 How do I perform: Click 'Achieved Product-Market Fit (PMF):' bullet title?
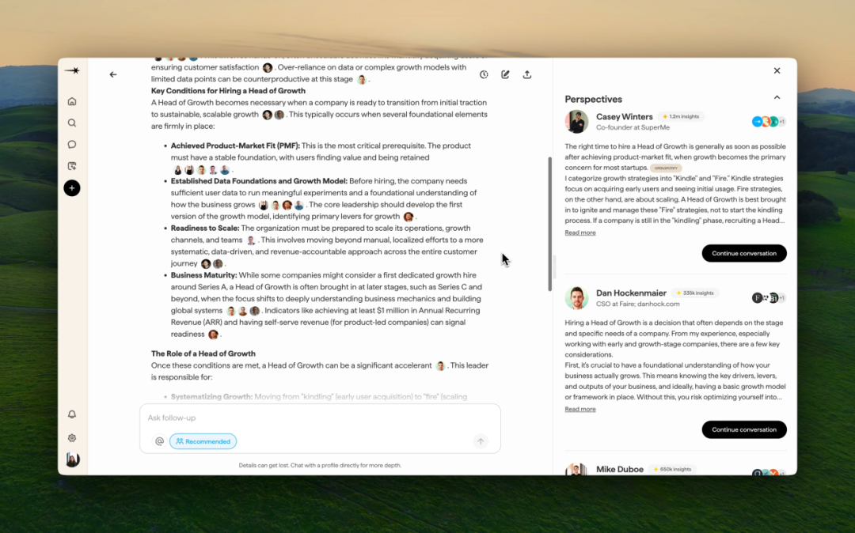pos(235,146)
